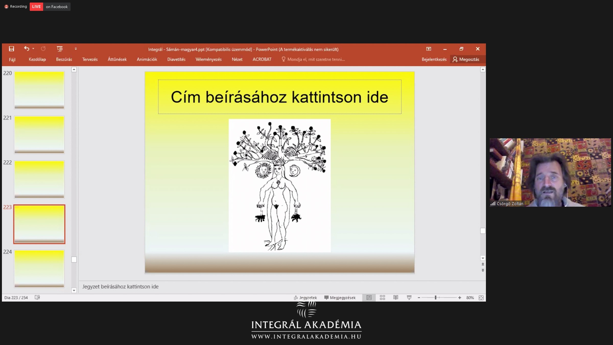Click the Save icon in quick access toolbar
The width and height of the screenshot is (613, 345).
click(x=11, y=49)
